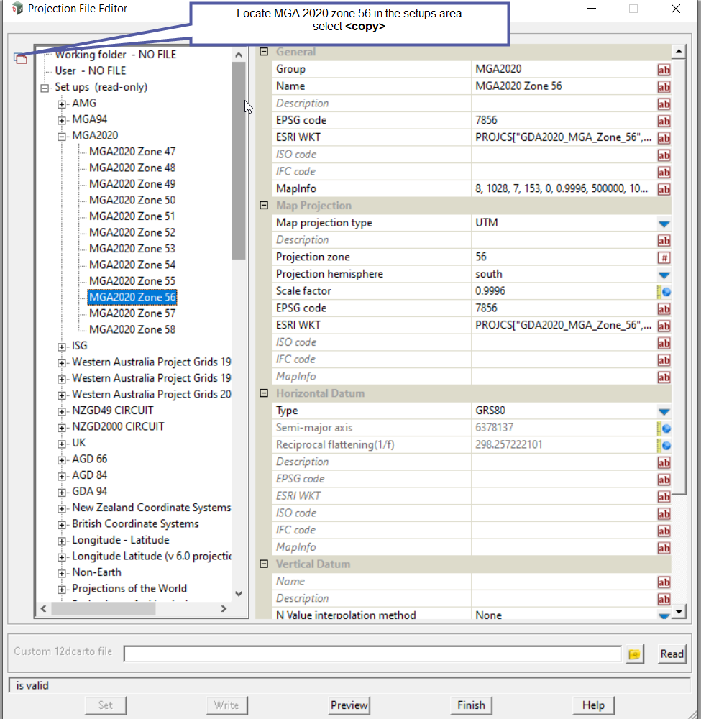Screen dimensions: 701x719
Task: Click the text icon for Group field
Action: pyautogui.click(x=664, y=70)
